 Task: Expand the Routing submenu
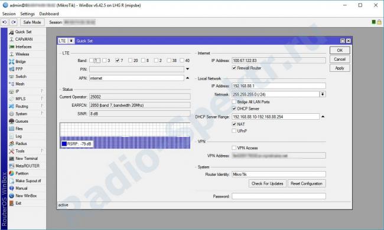42,106
